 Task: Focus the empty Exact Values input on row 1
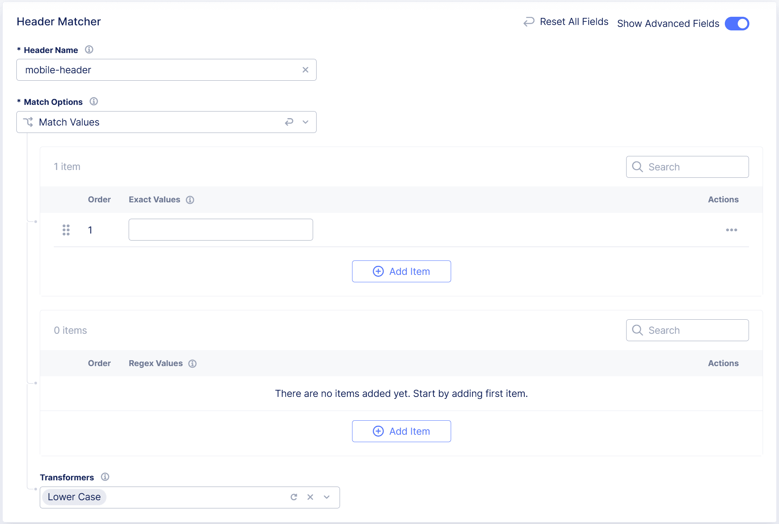(x=220, y=230)
